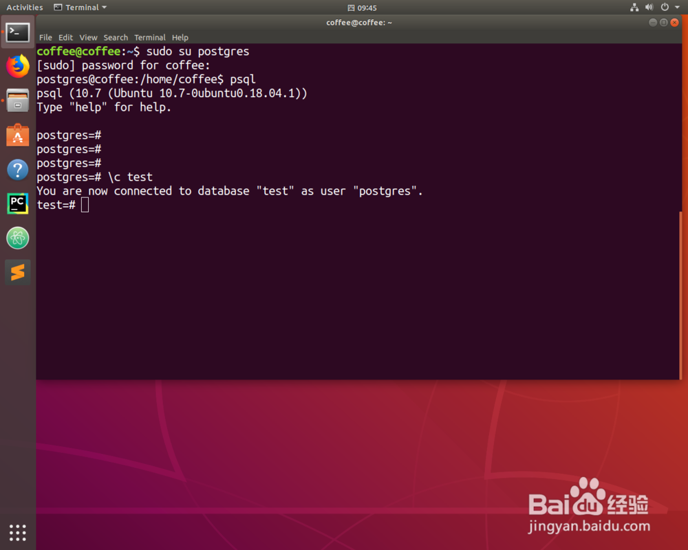The width and height of the screenshot is (688, 550).
Task: Click the 'sudo su postgres' command text
Action: click(197, 52)
